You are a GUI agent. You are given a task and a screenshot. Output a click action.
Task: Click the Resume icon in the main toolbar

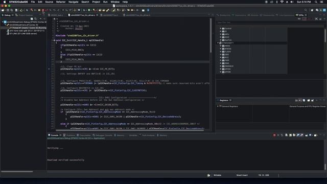35,10
